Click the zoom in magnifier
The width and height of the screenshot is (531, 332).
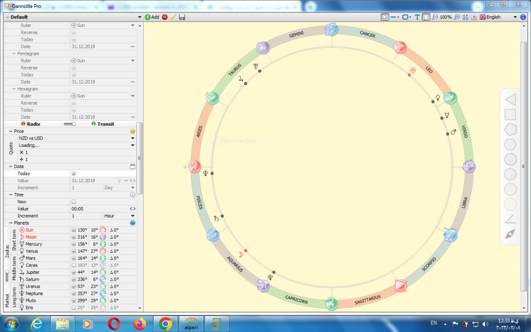(457, 17)
